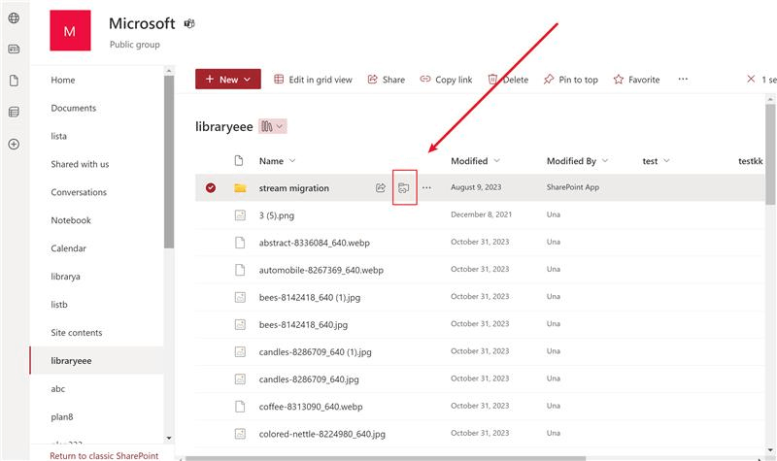Open librarya in left navigation
777x461 pixels.
click(65, 277)
